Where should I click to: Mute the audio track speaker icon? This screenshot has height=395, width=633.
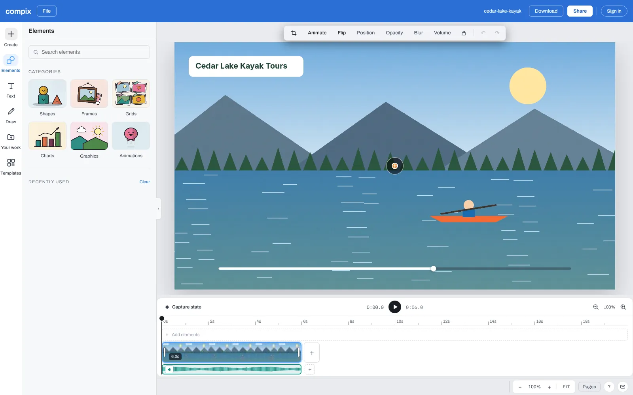(x=169, y=369)
